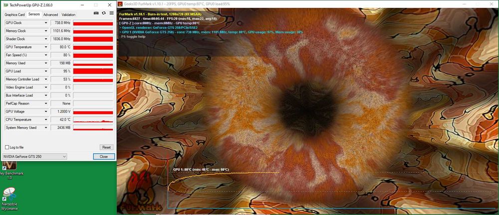This screenshot has height=215, width=499.
Task: Click the 95 % GPU Load value
Action: pos(61,72)
